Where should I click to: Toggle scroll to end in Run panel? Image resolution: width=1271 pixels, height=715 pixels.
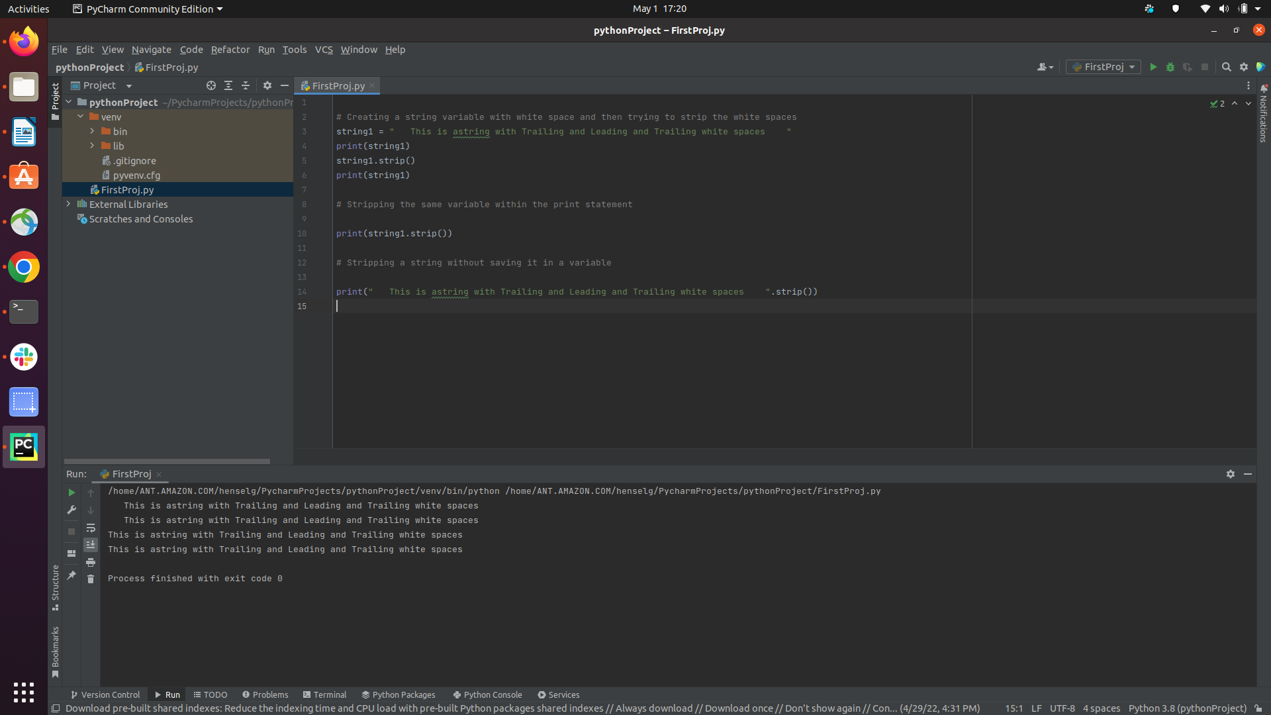91,544
